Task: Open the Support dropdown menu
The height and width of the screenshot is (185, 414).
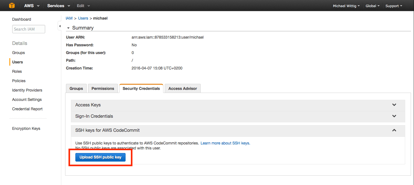Action: 394,6
